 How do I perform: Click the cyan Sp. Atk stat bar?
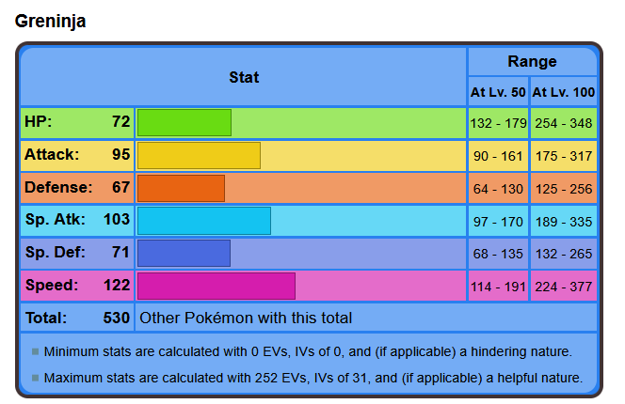[204, 221]
